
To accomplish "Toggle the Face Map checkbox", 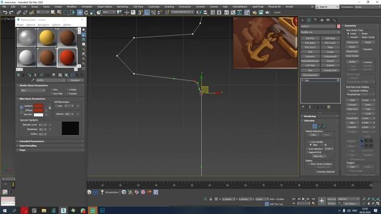I will point(52,94).
